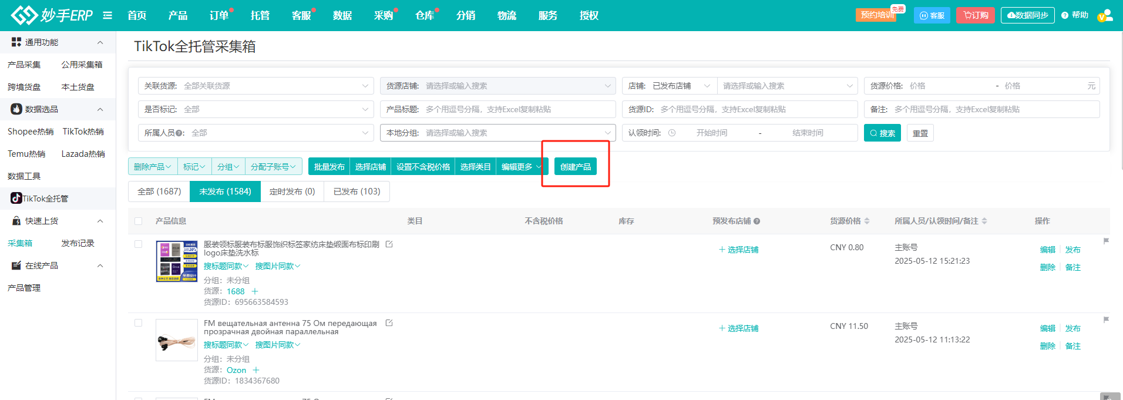Click 编辑 link for 服装领标 product

1048,250
